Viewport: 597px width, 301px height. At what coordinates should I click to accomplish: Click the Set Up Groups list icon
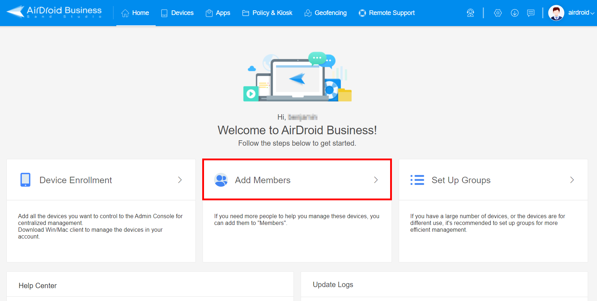tap(417, 180)
